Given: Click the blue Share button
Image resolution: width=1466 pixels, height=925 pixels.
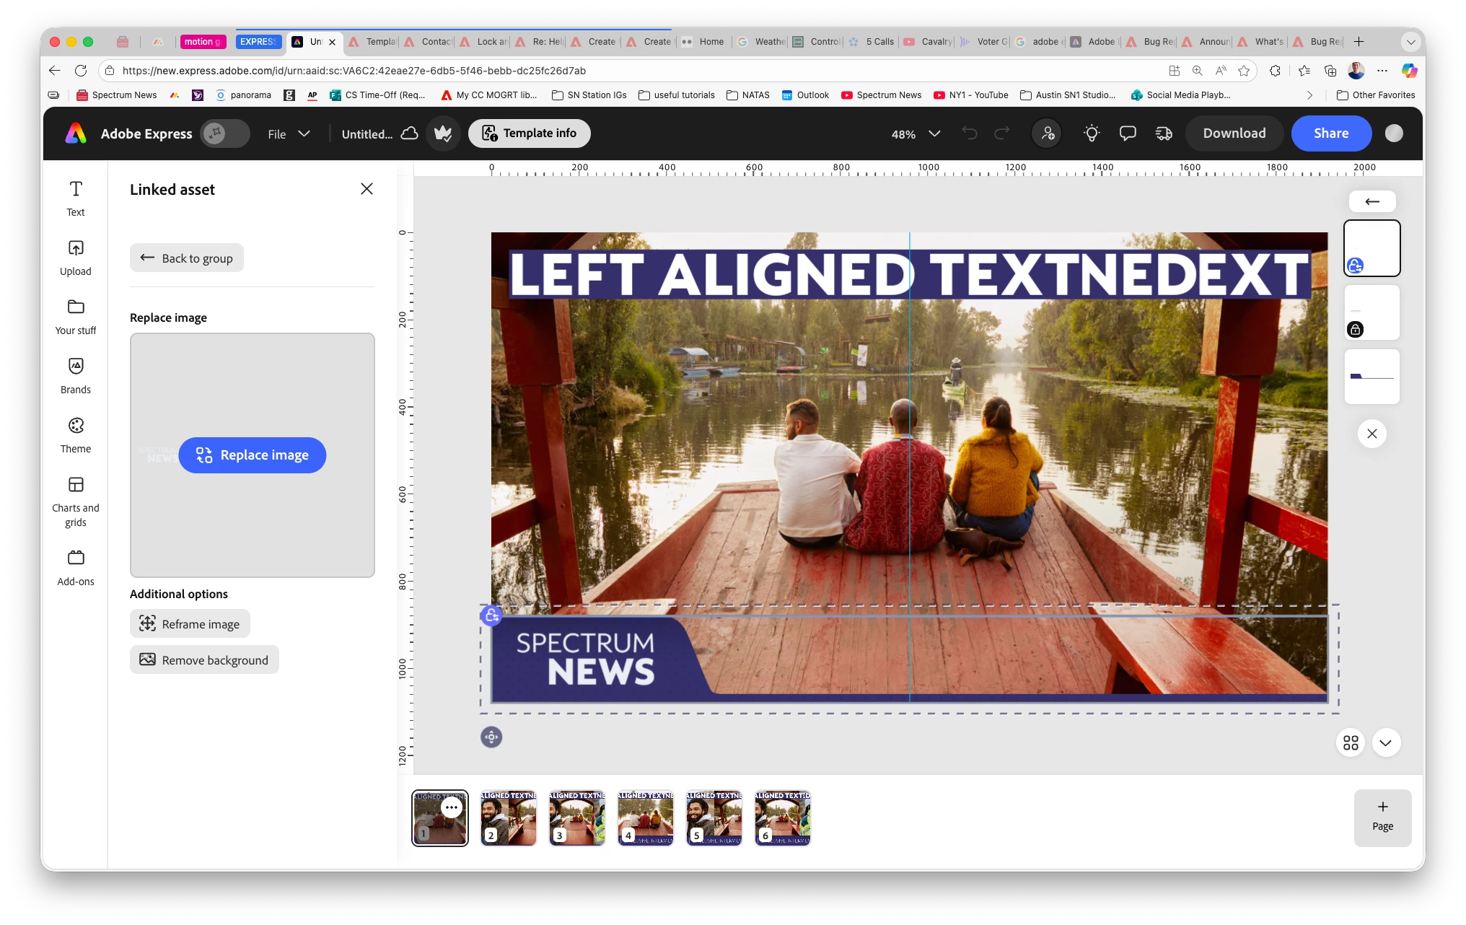Looking at the screenshot, I should pos(1330,133).
